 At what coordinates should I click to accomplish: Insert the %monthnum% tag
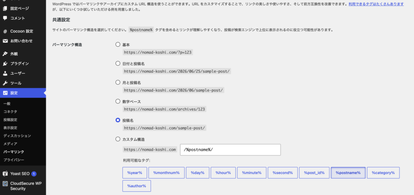[166, 173]
